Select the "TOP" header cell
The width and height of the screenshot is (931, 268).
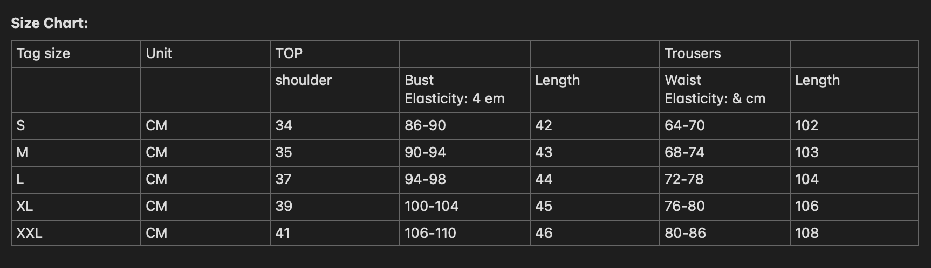click(x=289, y=53)
